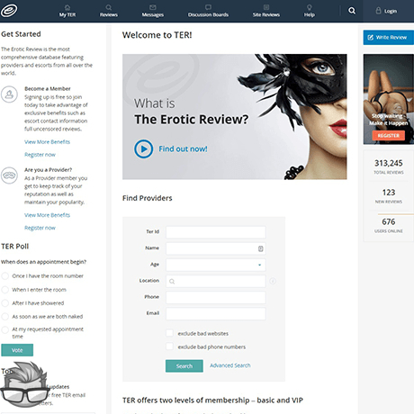414x414 pixels.
Task: Click the info icon next to Location field
Action: click(x=273, y=281)
